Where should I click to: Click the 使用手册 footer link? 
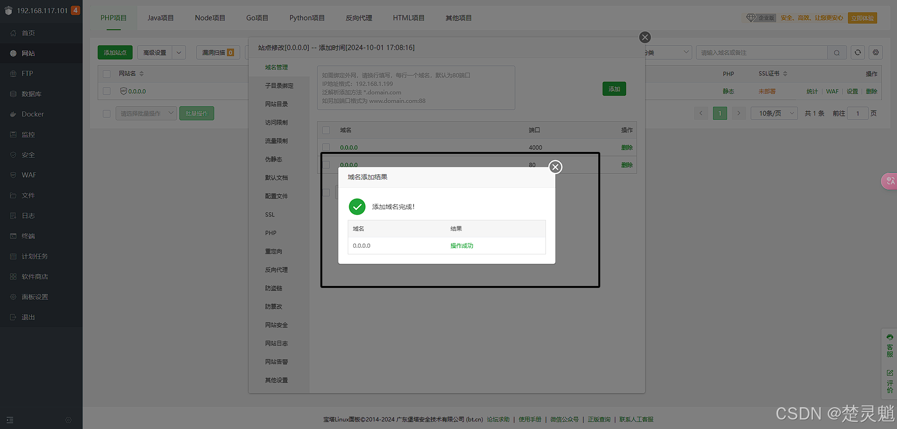point(530,420)
